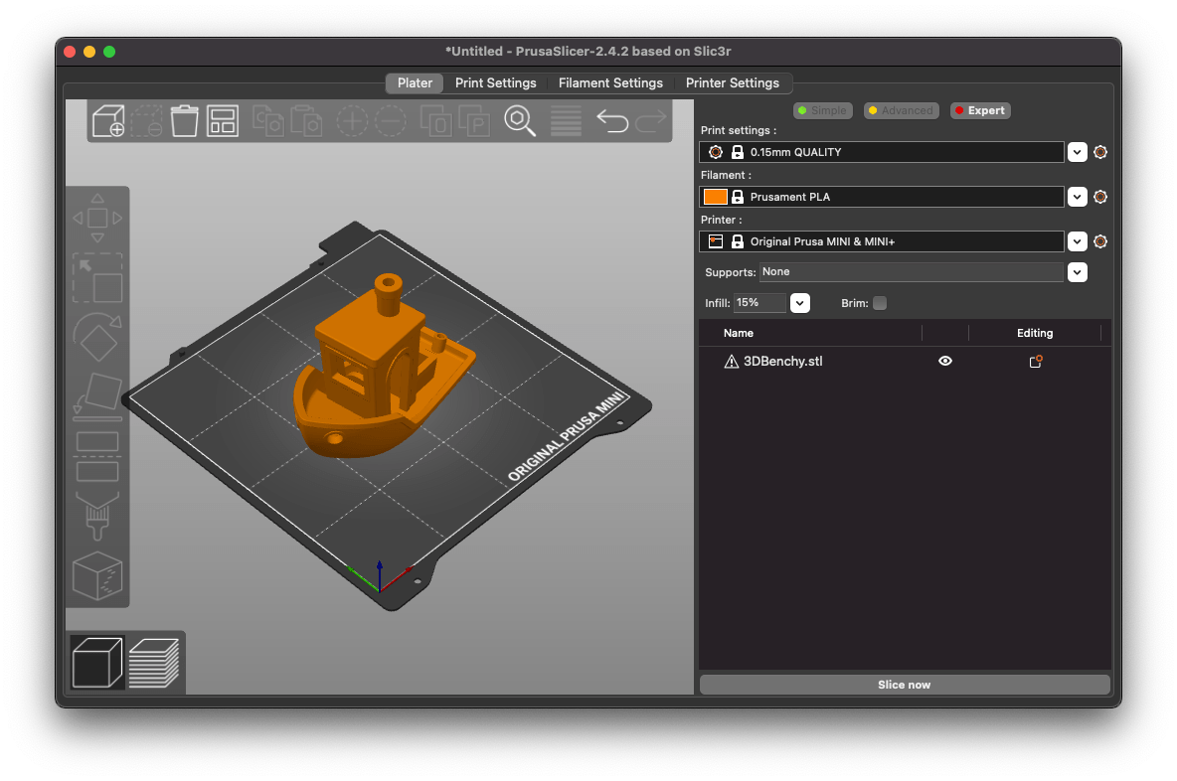The image size is (1177, 781).
Task: Open the Rotate tool
Action: click(96, 338)
